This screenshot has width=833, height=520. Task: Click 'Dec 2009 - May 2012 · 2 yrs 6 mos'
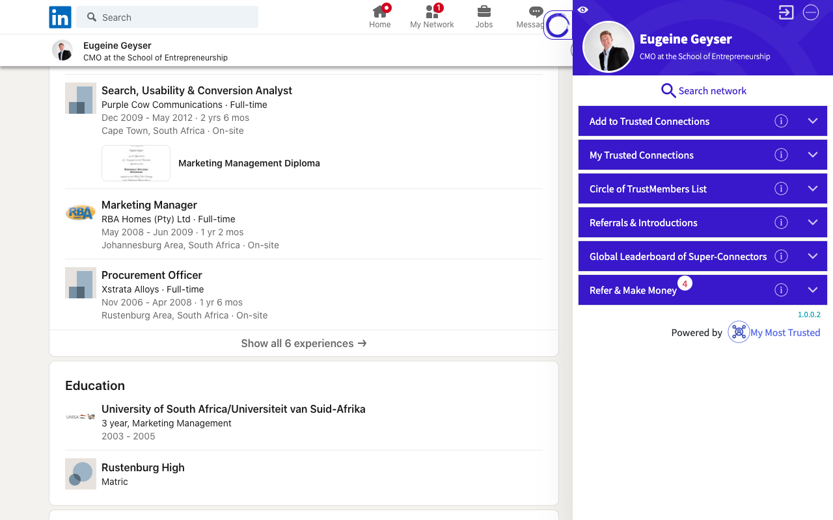coord(175,118)
